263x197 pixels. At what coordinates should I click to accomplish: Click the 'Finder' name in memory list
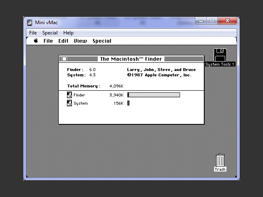(79, 95)
